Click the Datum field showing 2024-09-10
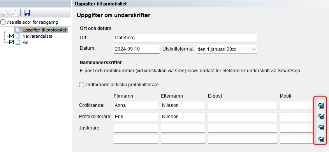329x152 pixels. [x=137, y=49]
